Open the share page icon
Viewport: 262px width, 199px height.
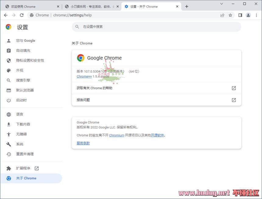point(222,15)
